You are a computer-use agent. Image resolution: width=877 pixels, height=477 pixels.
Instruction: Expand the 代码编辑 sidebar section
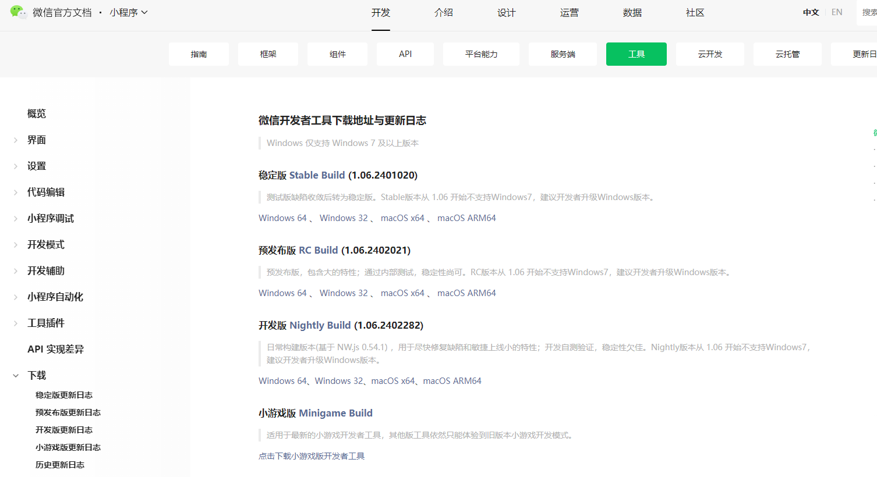pos(46,192)
